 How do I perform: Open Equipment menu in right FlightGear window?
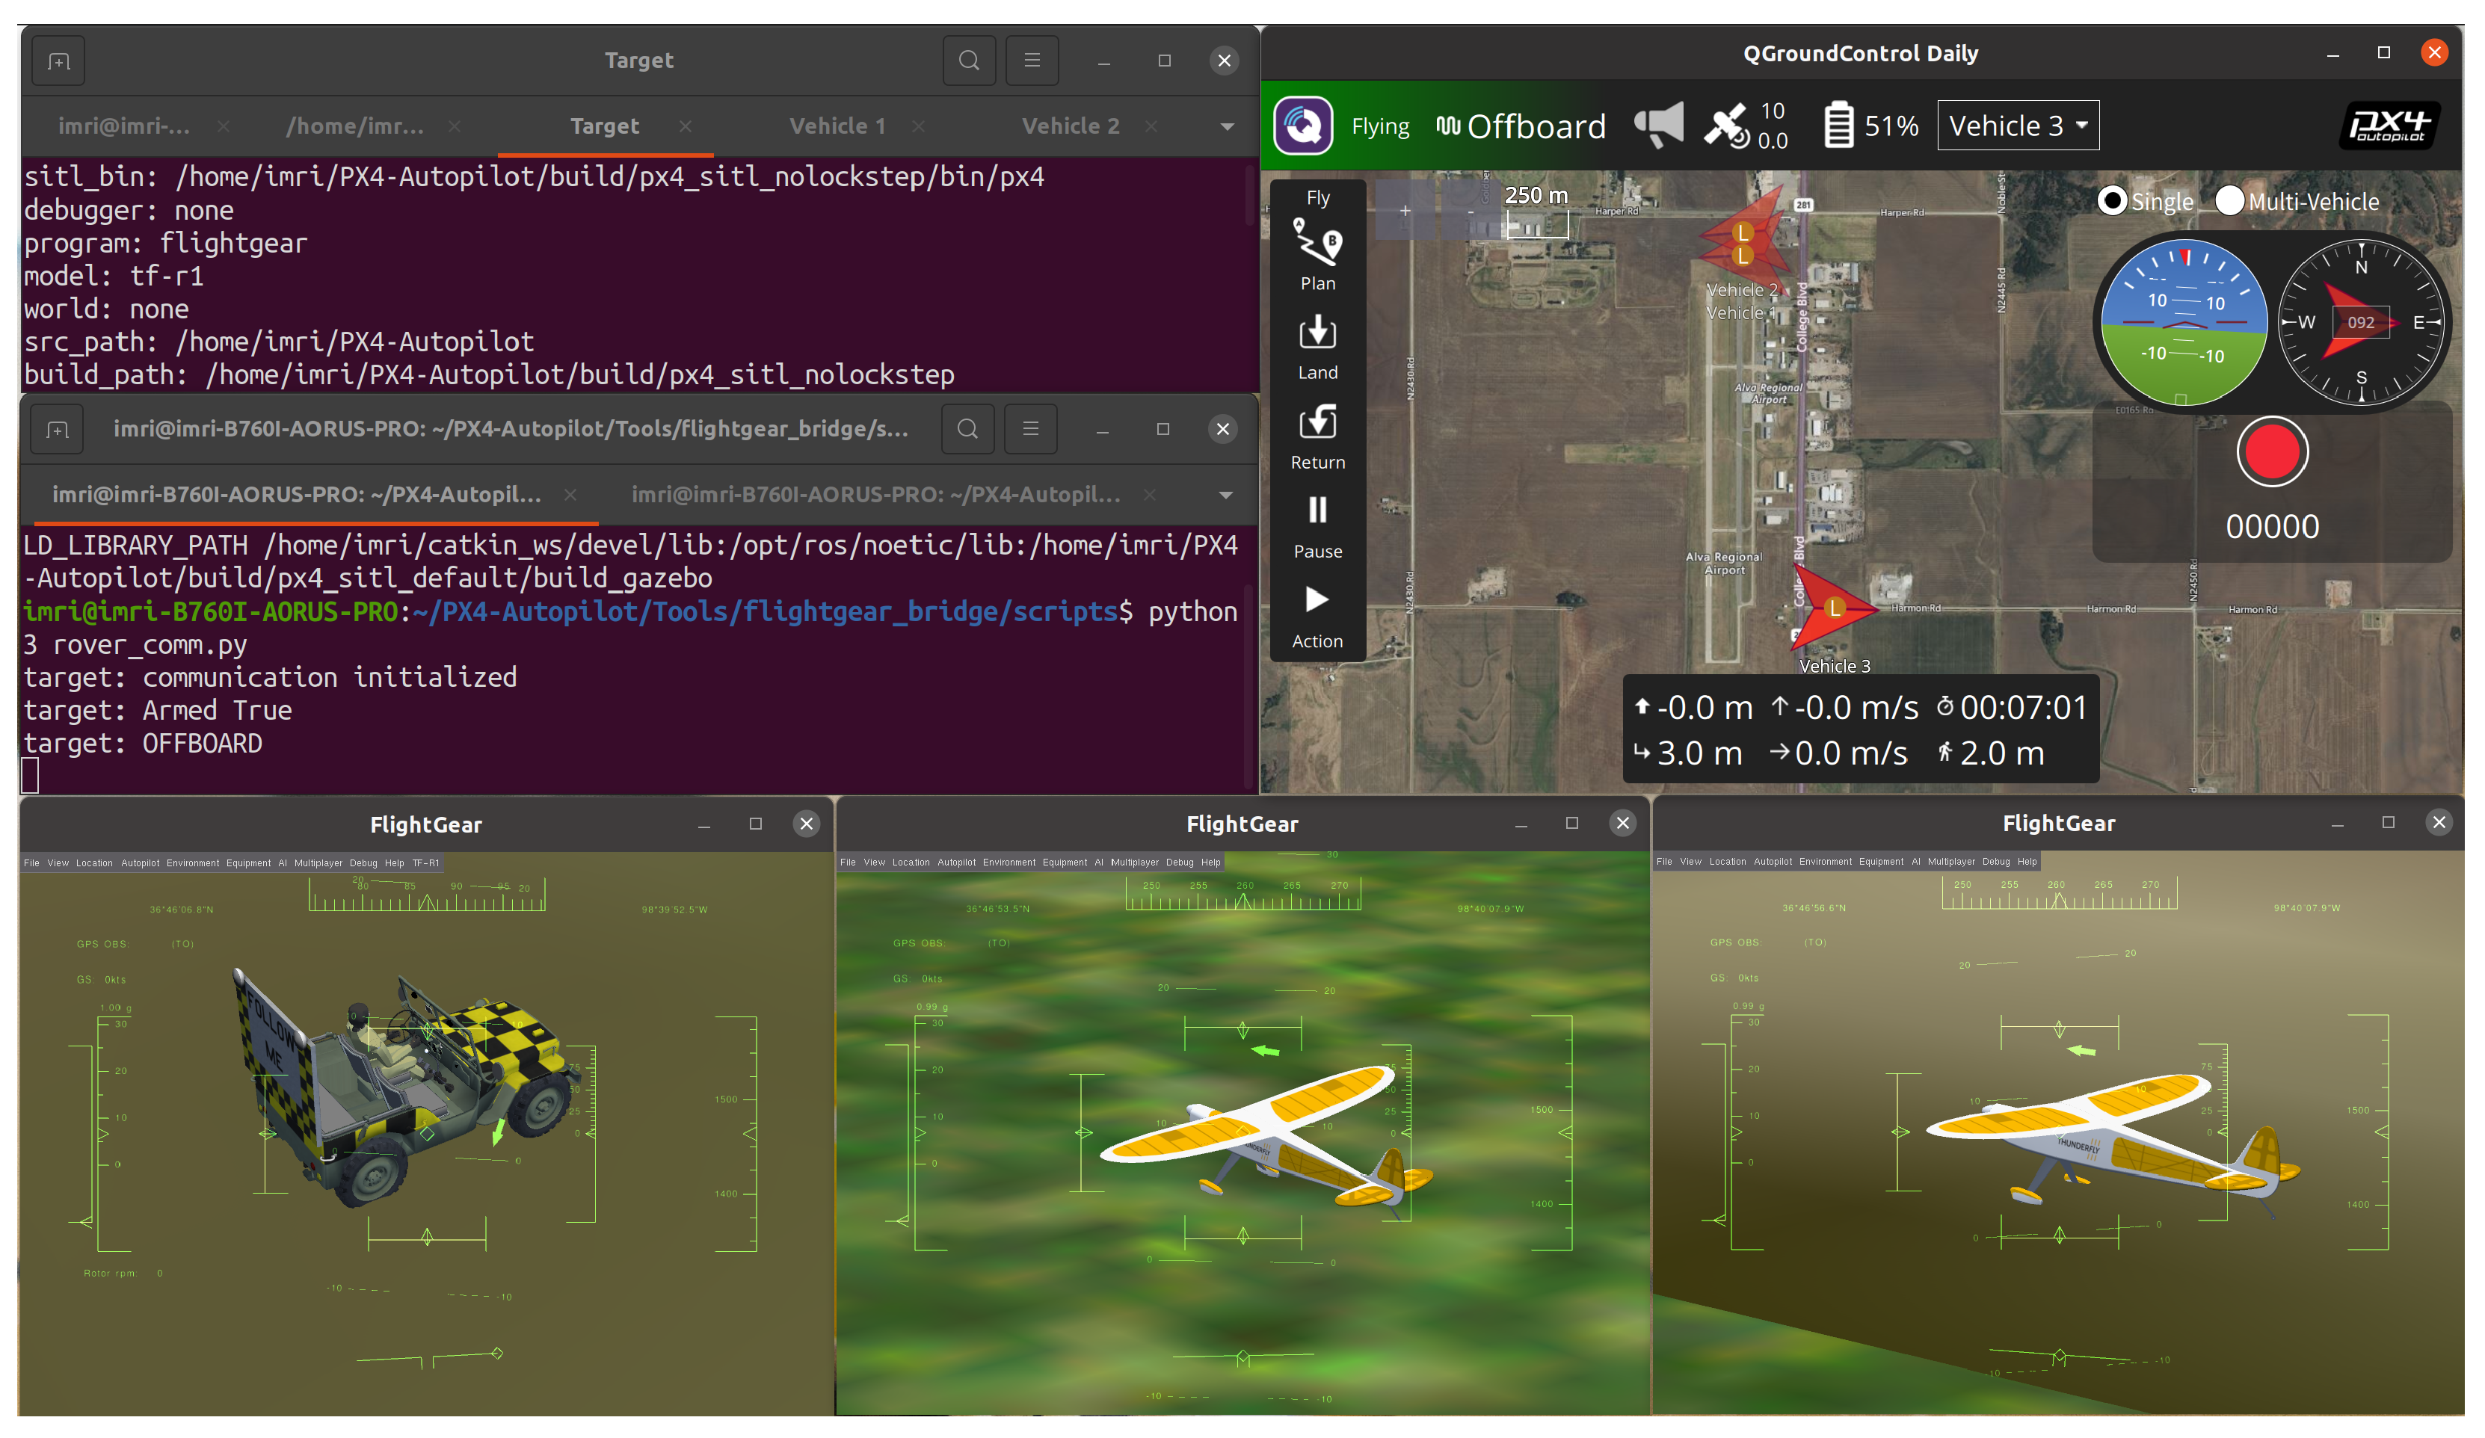(1880, 862)
